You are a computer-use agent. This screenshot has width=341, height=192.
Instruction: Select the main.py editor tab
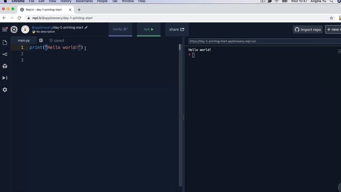click(23, 41)
